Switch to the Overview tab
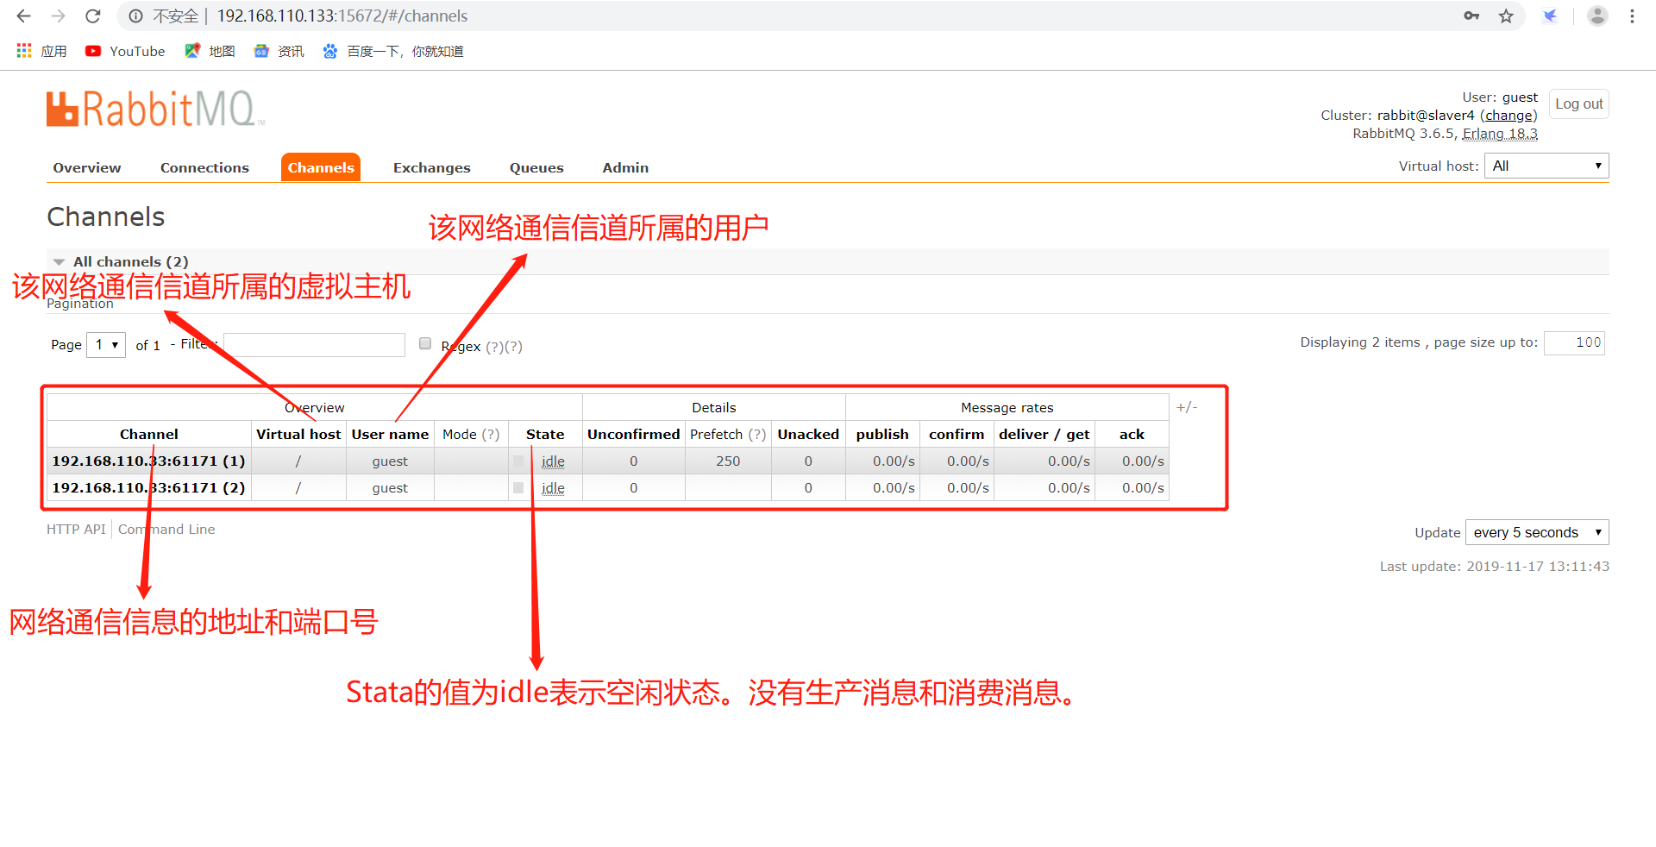The height and width of the screenshot is (847, 1656). (x=87, y=167)
